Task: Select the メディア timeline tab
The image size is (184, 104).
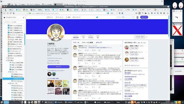Action: pos(99,42)
